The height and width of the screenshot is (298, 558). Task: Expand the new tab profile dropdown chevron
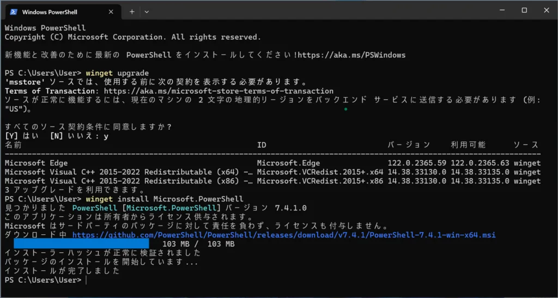147,11
